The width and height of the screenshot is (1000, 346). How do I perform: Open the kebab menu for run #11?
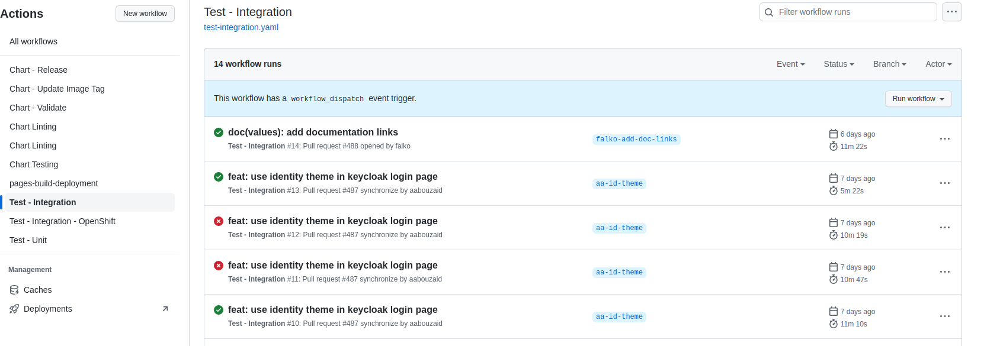pyautogui.click(x=945, y=272)
